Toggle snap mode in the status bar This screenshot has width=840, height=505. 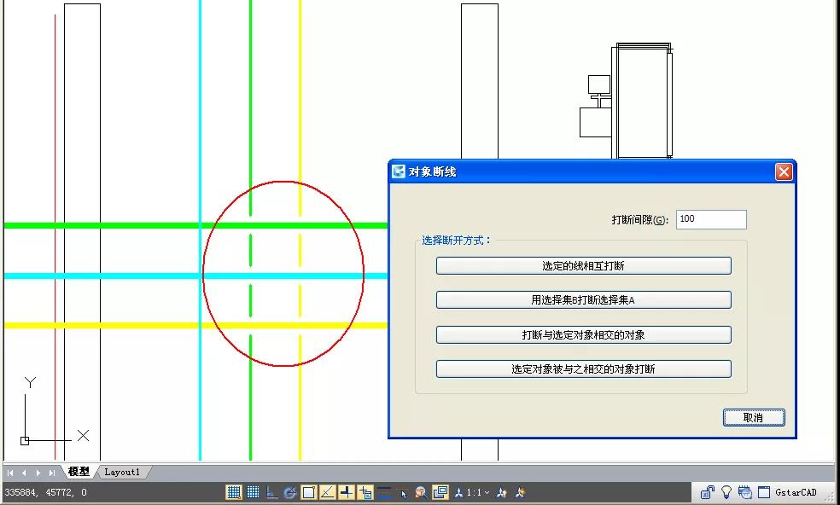[x=234, y=492]
